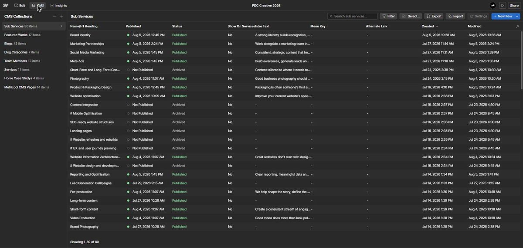Add a new CMS collection
Viewport: 523px width, 248px height.
(x=61, y=16)
